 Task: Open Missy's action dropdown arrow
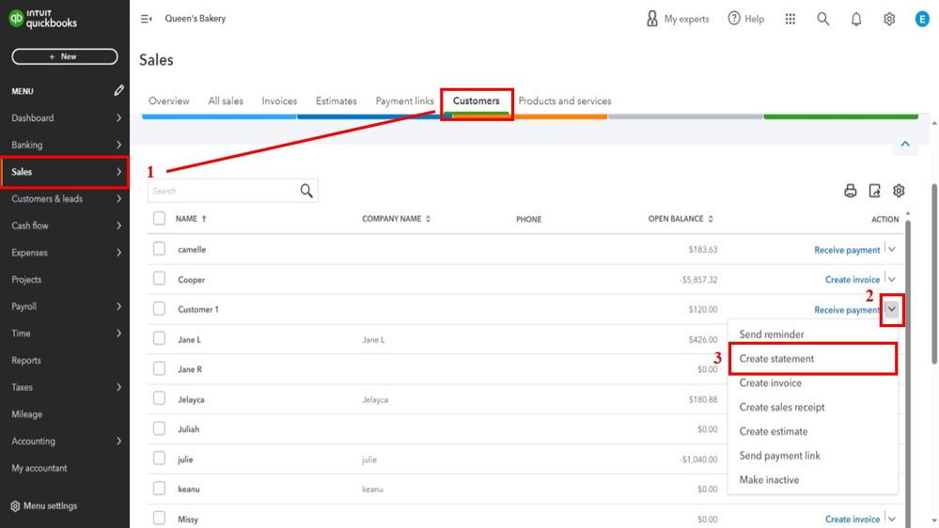click(x=892, y=519)
